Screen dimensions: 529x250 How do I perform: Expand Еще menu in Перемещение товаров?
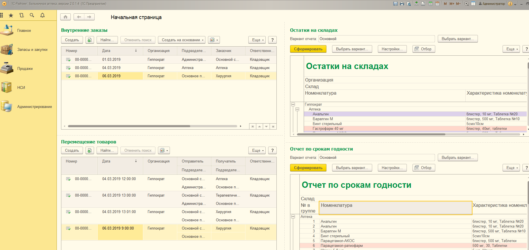coord(257,151)
